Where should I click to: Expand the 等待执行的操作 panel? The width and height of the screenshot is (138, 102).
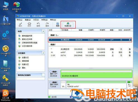(x=43, y=75)
